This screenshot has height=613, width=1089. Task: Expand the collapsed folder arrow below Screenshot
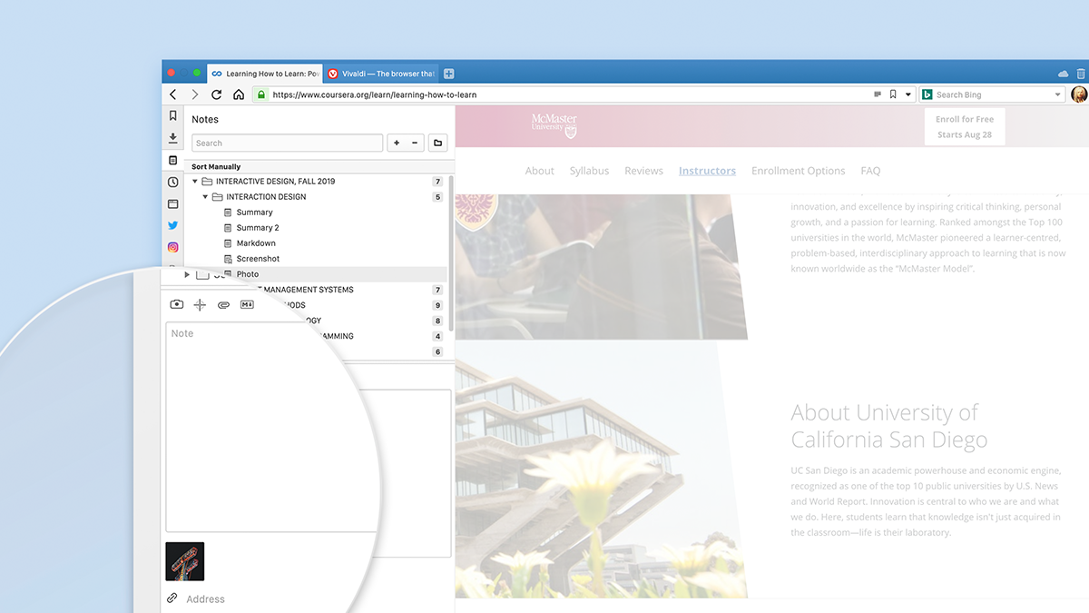188,274
